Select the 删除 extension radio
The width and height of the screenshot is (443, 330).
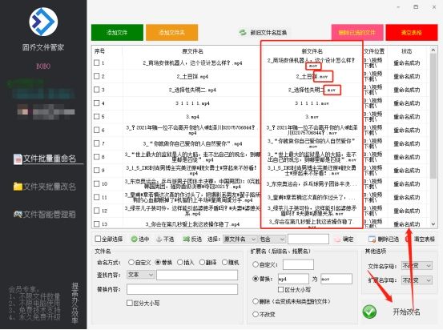(256, 301)
